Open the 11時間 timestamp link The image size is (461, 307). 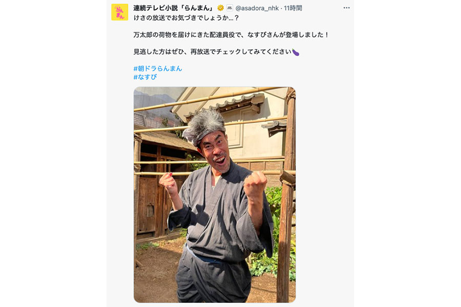pos(293,8)
